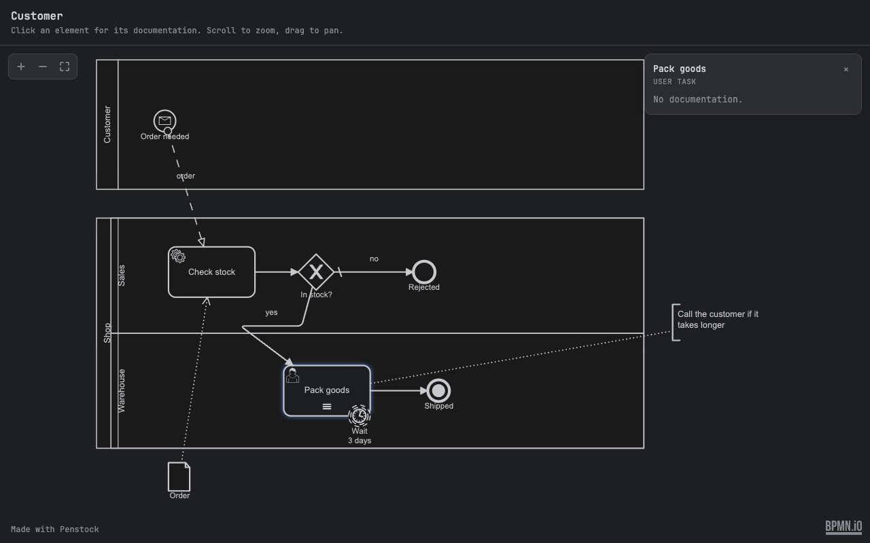
Task: Click the 'No documentation.' panel text
Action: [x=698, y=99]
